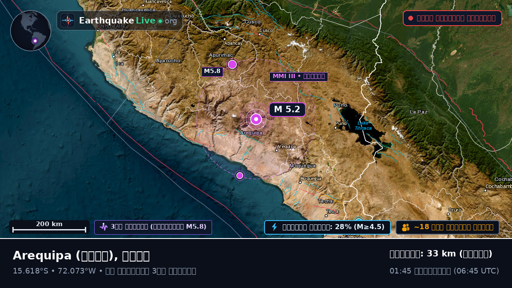Image resolution: width=512 pixels, height=288 pixels.
Task: Click the 200 km scale bar
Action: (x=49, y=227)
